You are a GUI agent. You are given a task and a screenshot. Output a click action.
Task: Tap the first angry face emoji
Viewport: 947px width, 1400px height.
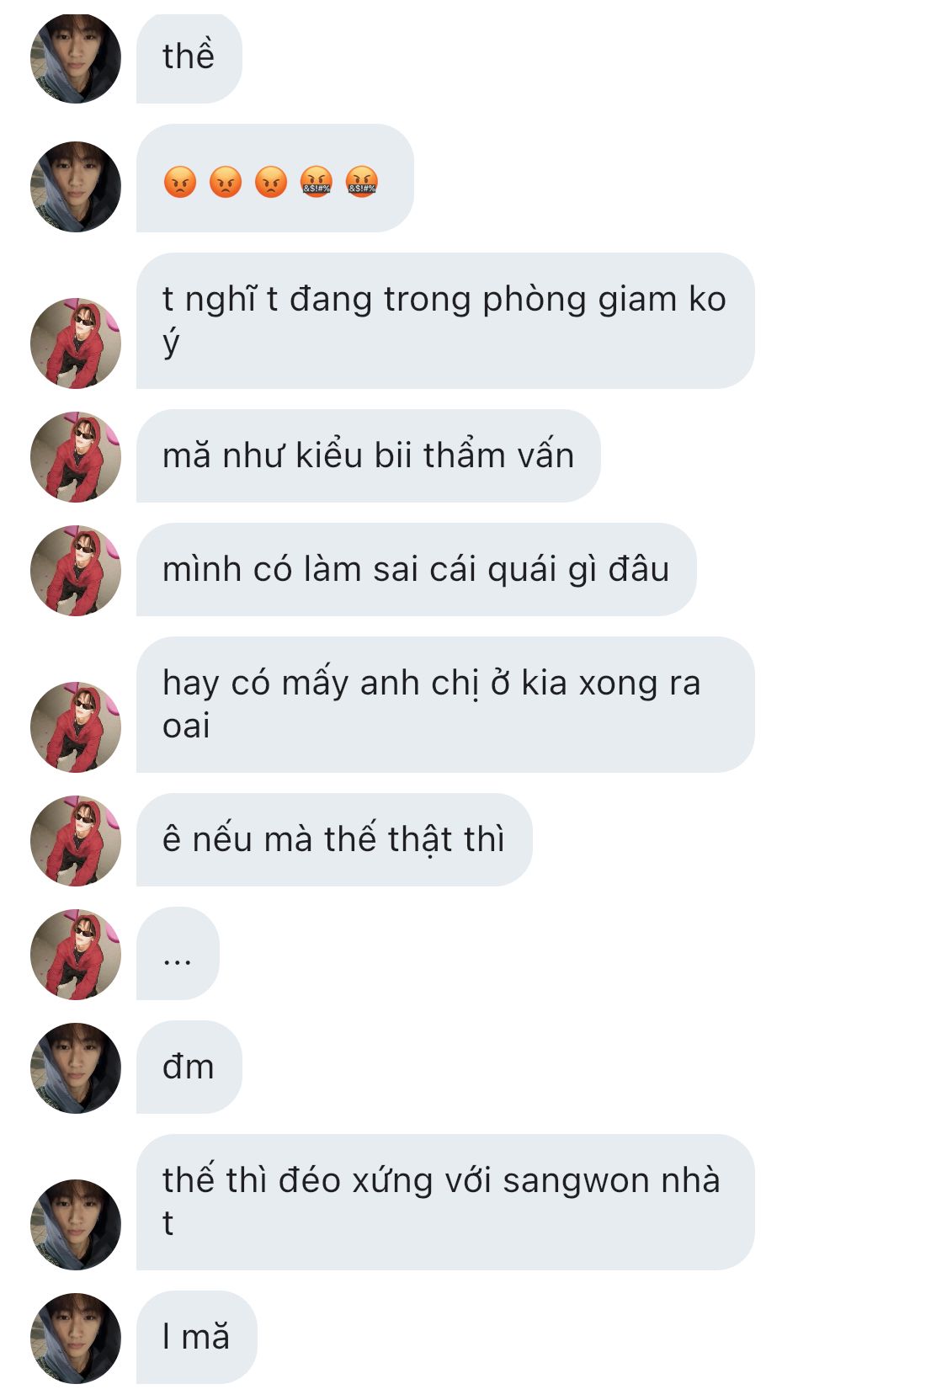click(180, 182)
